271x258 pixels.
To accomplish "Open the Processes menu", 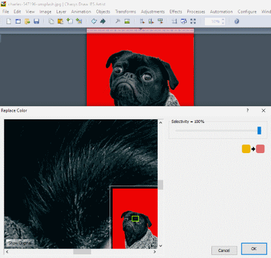I will (196, 11).
